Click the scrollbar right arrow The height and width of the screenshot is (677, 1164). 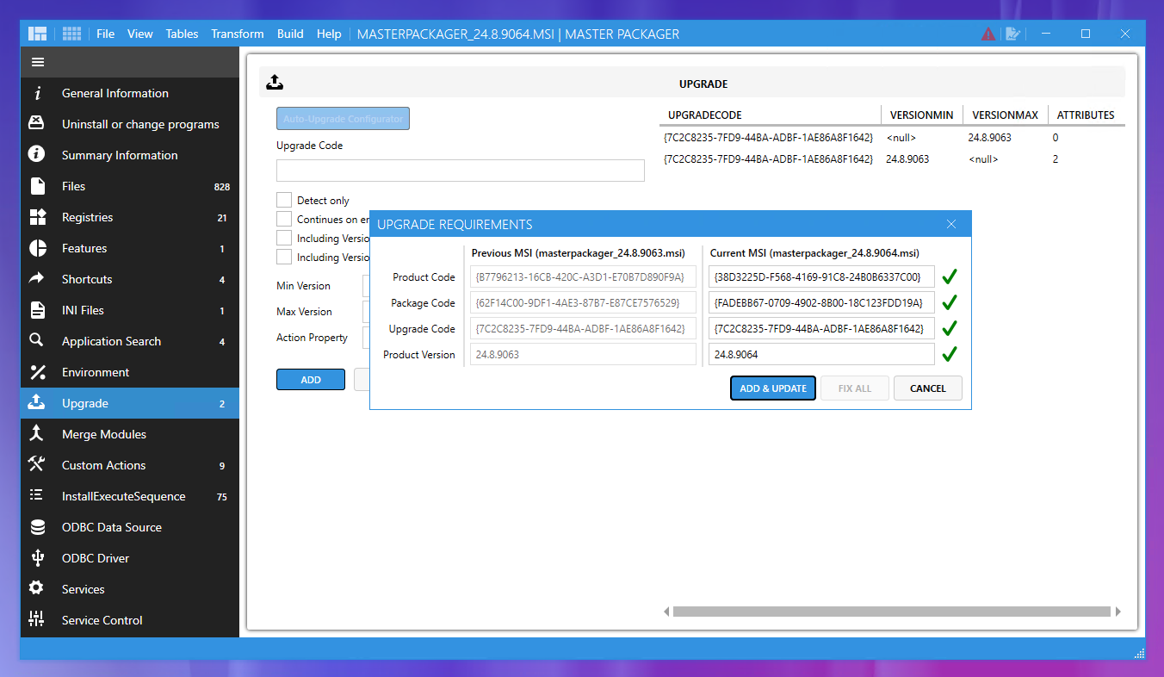tap(1118, 612)
